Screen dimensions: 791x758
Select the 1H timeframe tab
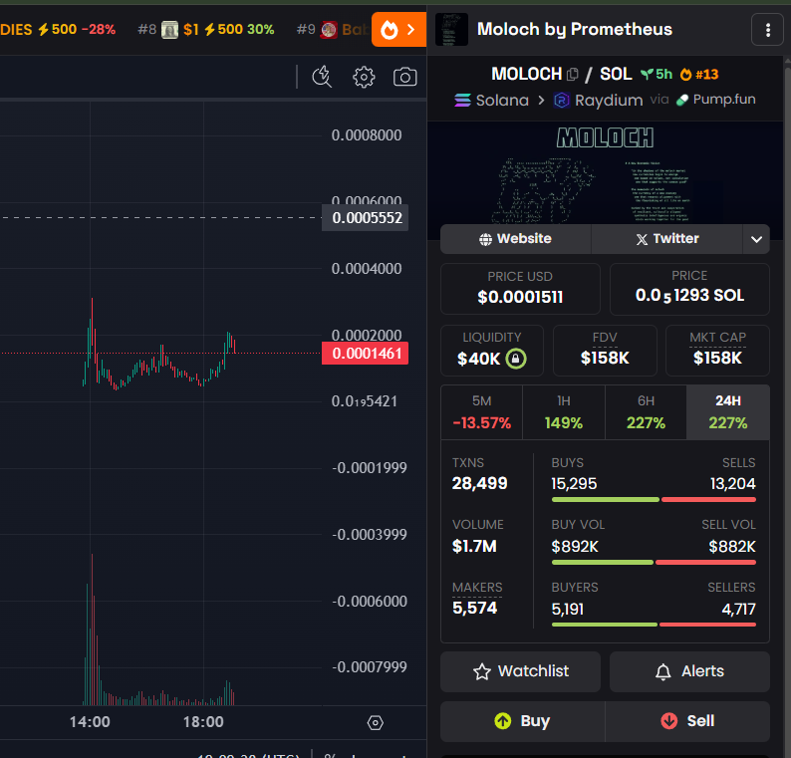(x=564, y=412)
